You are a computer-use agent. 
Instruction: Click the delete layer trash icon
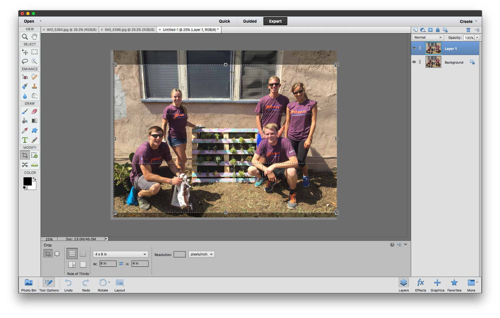pos(468,30)
